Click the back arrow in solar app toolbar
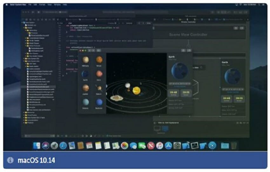This screenshot has height=172, width=270. pos(90,50)
